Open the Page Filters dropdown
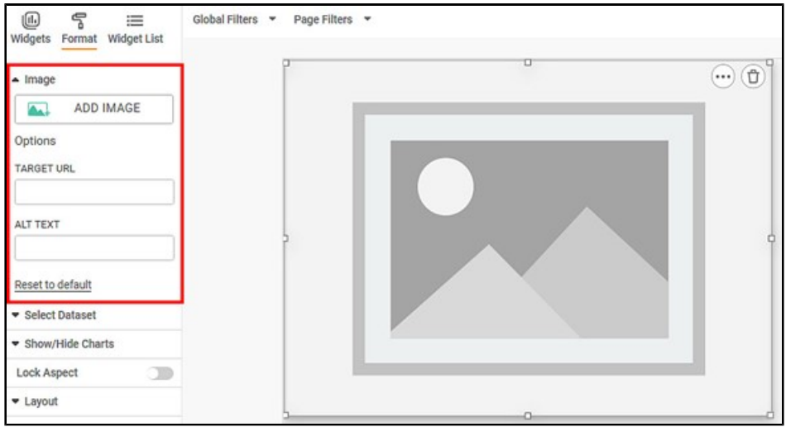The image size is (786, 427). tap(332, 19)
